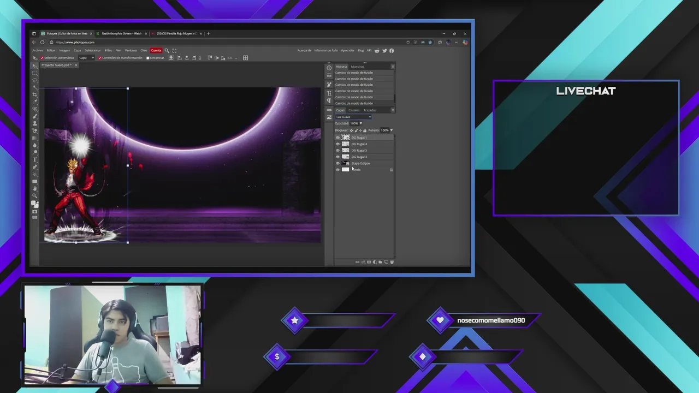The image size is (699, 393).
Task: Select the Spot Healing tool
Action: click(x=35, y=109)
